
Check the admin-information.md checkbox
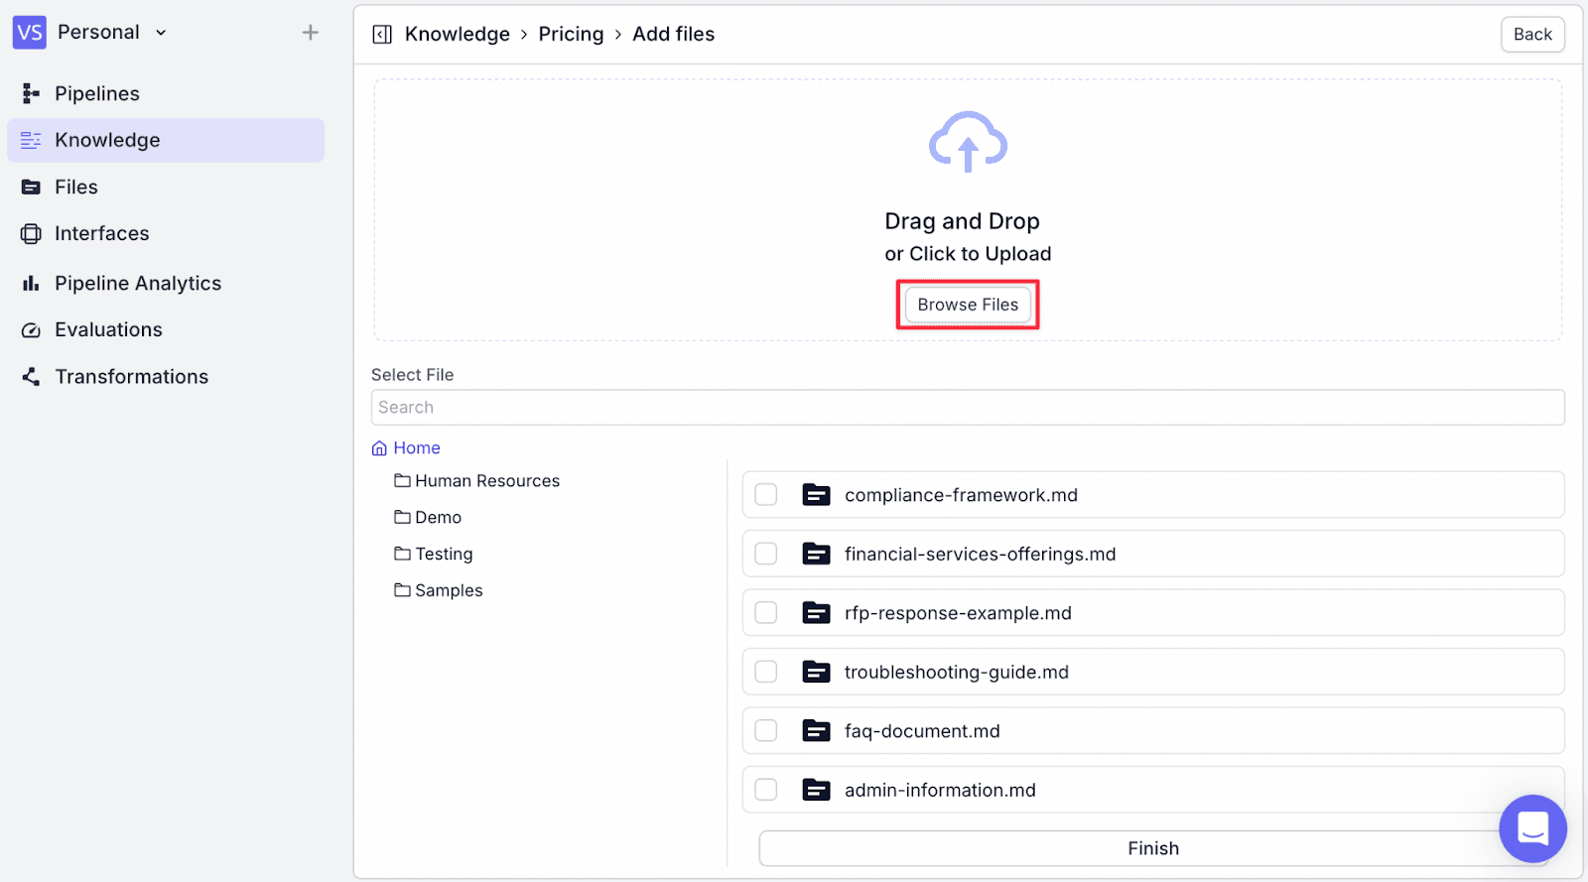click(x=766, y=790)
